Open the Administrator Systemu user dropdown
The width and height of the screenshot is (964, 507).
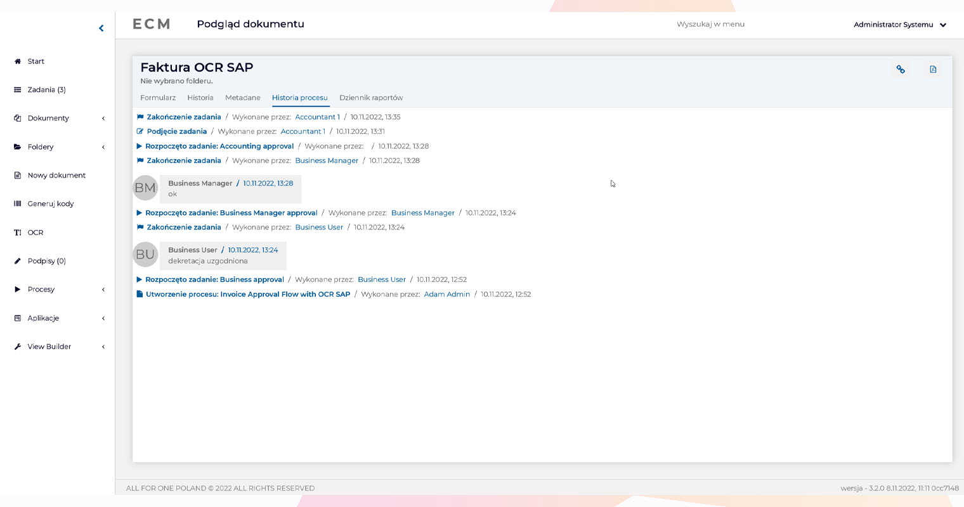[x=899, y=25]
